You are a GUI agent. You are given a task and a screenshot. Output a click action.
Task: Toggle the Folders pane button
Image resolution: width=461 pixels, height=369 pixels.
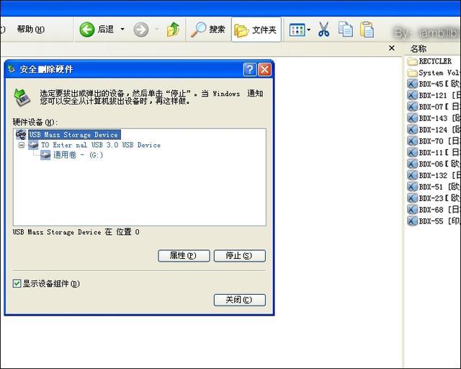(x=256, y=30)
